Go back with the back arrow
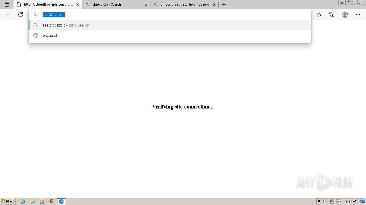The width and height of the screenshot is (366, 205). click(x=8, y=15)
